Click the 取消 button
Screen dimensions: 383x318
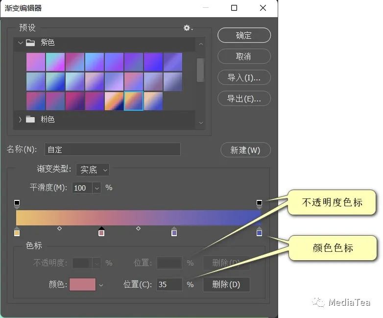tap(244, 56)
